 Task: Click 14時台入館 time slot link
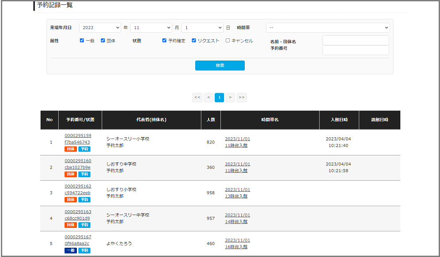point(236,222)
